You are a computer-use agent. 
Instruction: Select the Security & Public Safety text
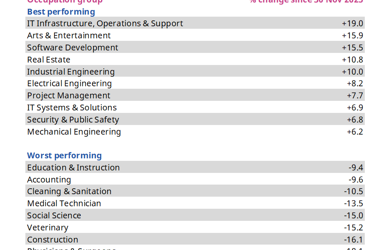point(73,120)
